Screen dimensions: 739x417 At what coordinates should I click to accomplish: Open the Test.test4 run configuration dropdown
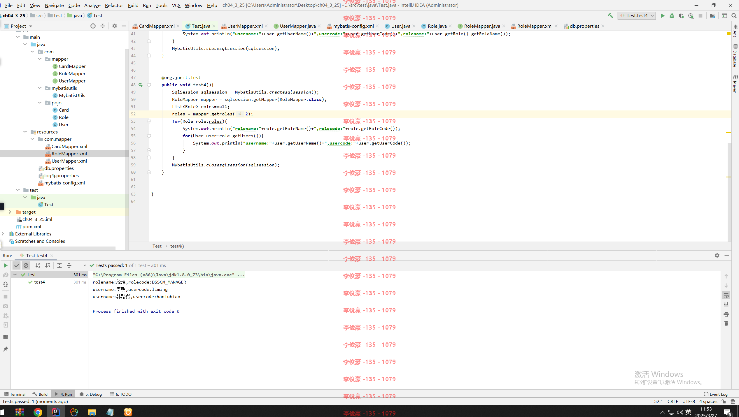pyautogui.click(x=637, y=16)
